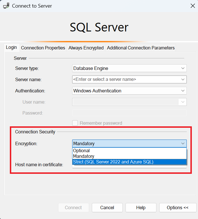
Task: Click the Password field
Action: coord(129,113)
